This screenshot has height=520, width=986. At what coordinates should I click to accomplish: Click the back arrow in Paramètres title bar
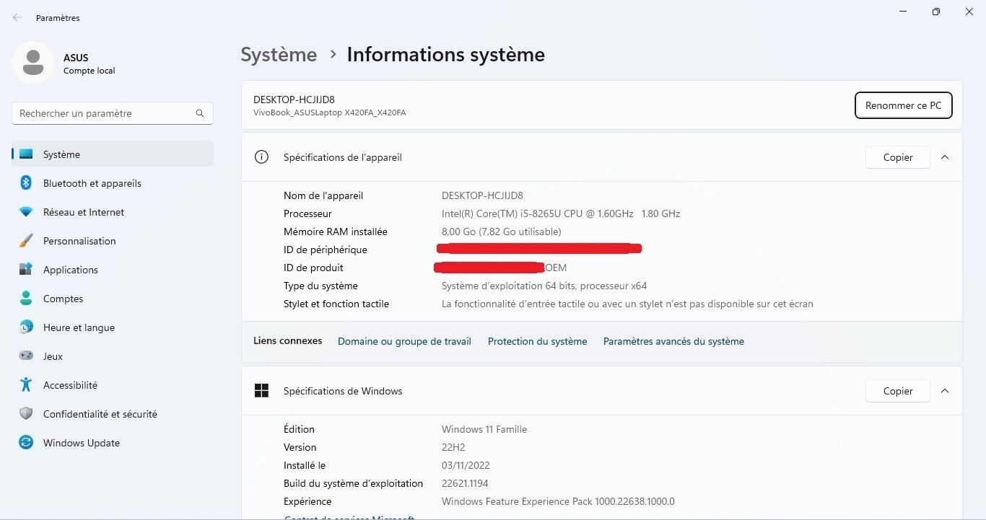17,17
